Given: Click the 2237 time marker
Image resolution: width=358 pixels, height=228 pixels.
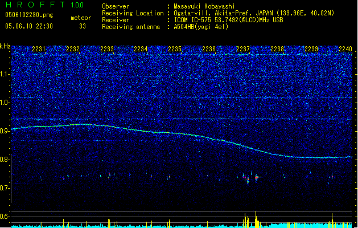Looking at the screenshot, I should click(x=243, y=49).
